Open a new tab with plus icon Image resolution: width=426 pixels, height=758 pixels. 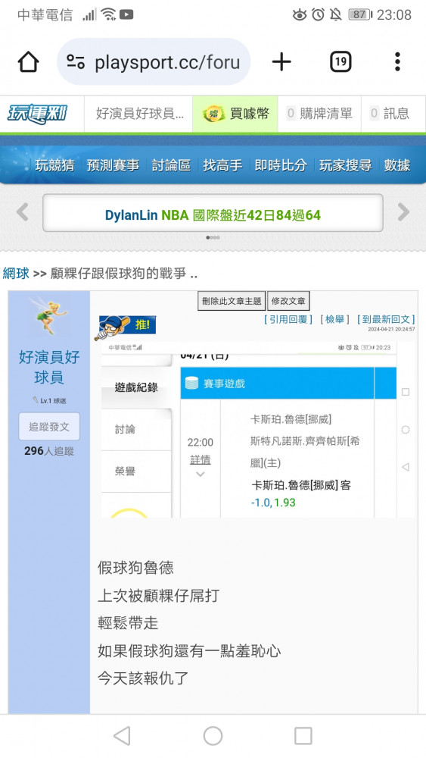point(281,62)
